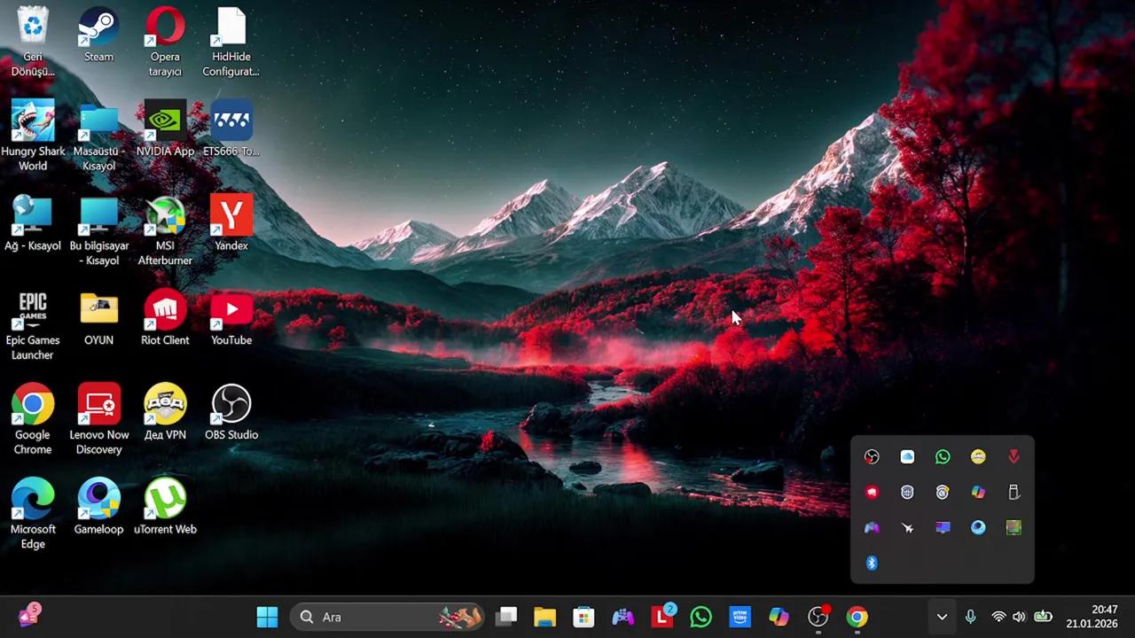Click WhatsApp icon in tray overflow popup
The width and height of the screenshot is (1135, 638).
943,456
